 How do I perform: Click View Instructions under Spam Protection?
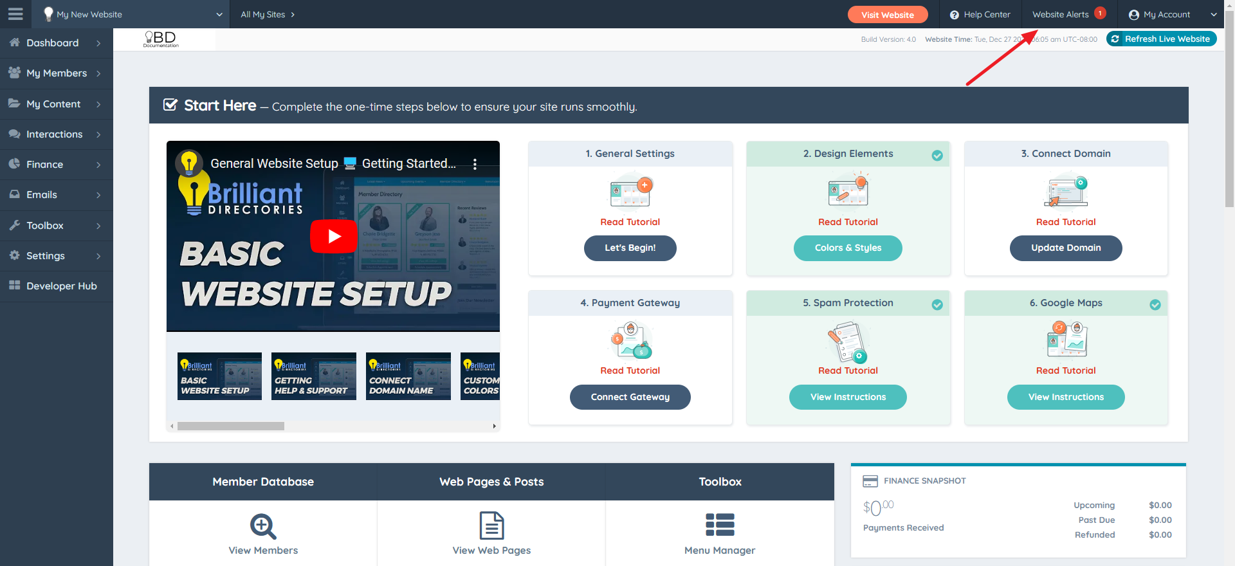point(848,397)
